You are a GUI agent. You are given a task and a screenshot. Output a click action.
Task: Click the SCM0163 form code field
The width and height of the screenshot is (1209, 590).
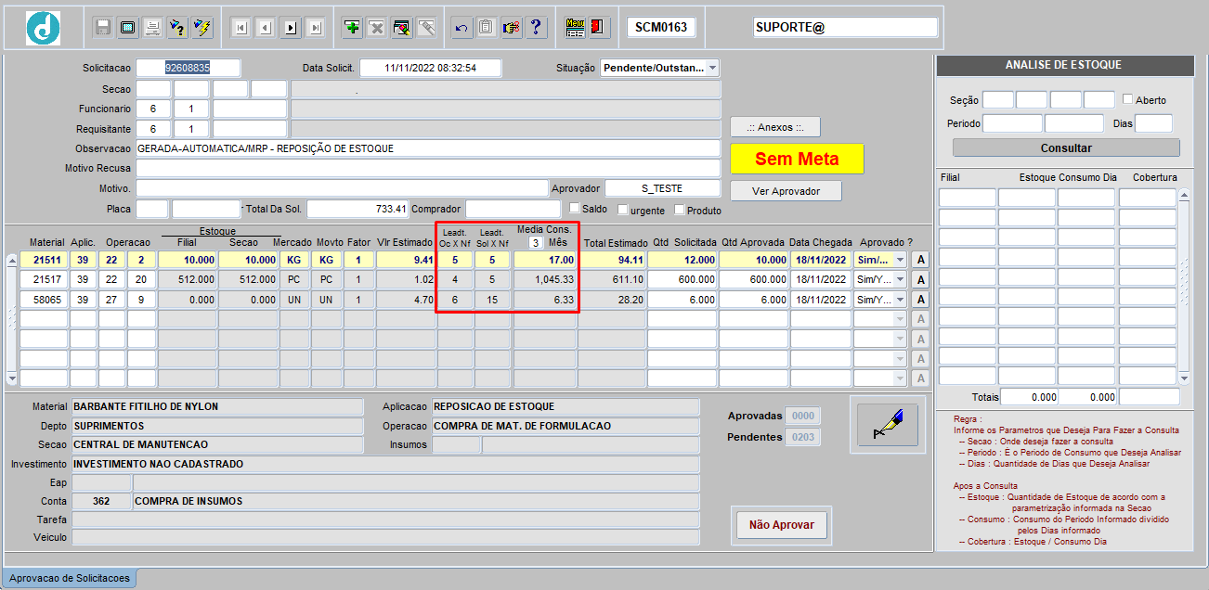click(661, 27)
